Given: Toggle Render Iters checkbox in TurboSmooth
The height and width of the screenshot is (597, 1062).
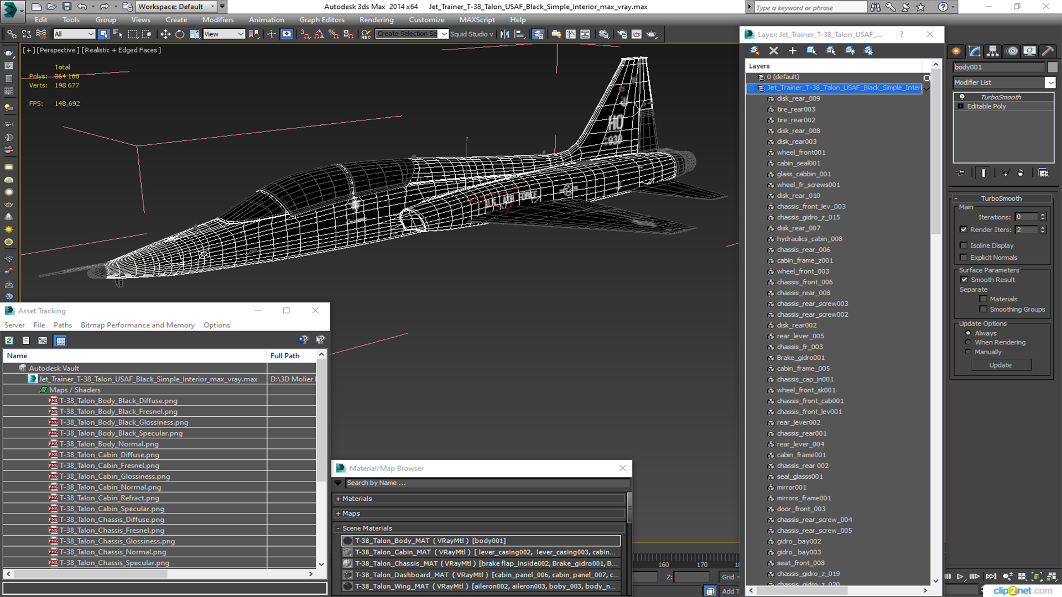Looking at the screenshot, I should click(x=964, y=229).
